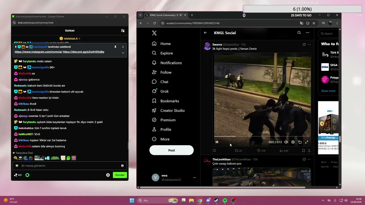This screenshot has width=365, height=205.
Task: Open the TheLevi4than username link
Action: (x=221, y=159)
